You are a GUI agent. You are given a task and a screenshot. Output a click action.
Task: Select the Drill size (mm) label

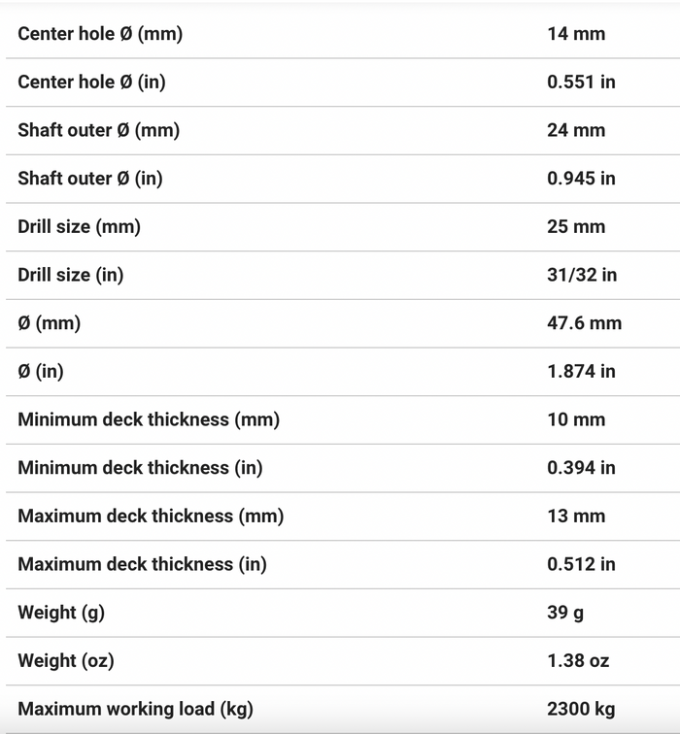tap(79, 227)
